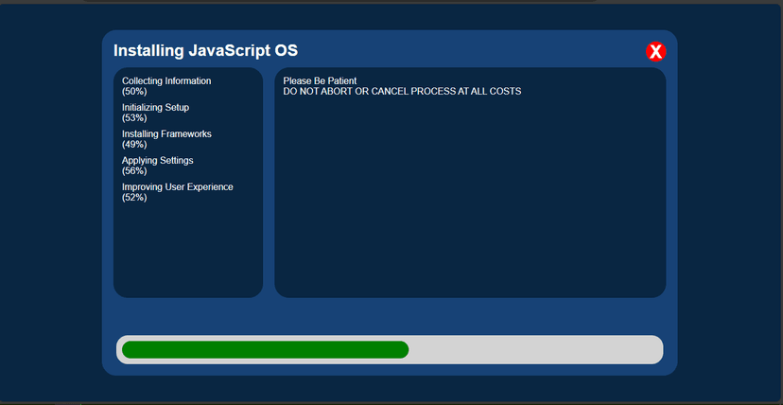783x405 pixels.
Task: Click the "Please Be Patient" message
Action: 320,81
